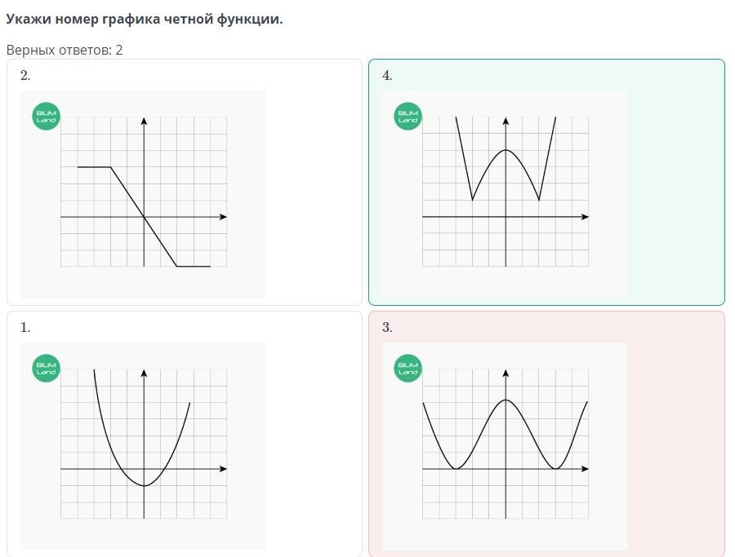The width and height of the screenshot is (735, 557).
Task: Click the y-axis arrowhead in graph 3
Action: click(x=506, y=374)
